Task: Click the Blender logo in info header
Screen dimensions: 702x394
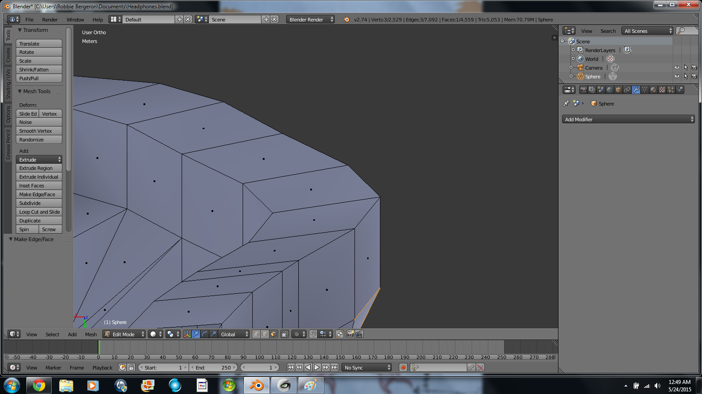Action: (x=346, y=19)
